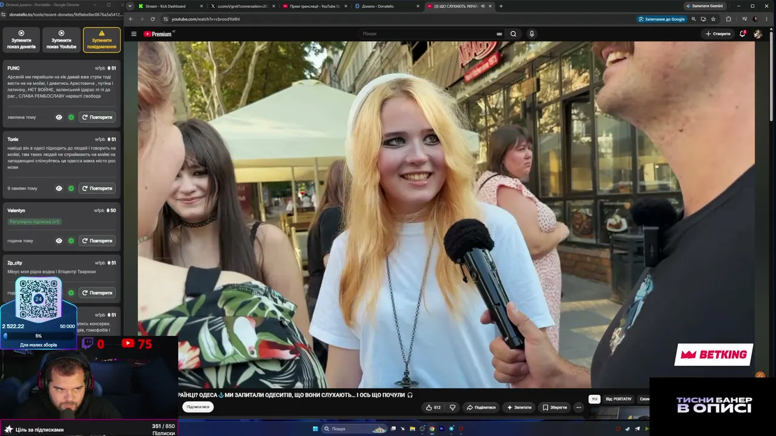
Task: Click the 'Запитання до Google' lens button
Action: coord(662,19)
